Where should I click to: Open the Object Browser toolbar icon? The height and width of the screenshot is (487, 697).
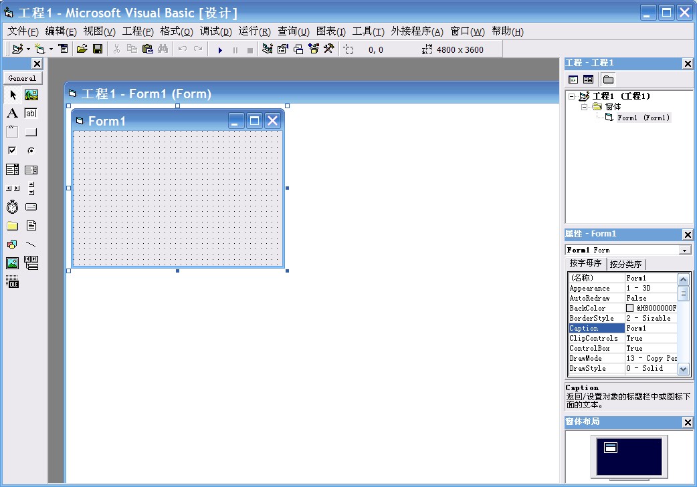coord(314,49)
